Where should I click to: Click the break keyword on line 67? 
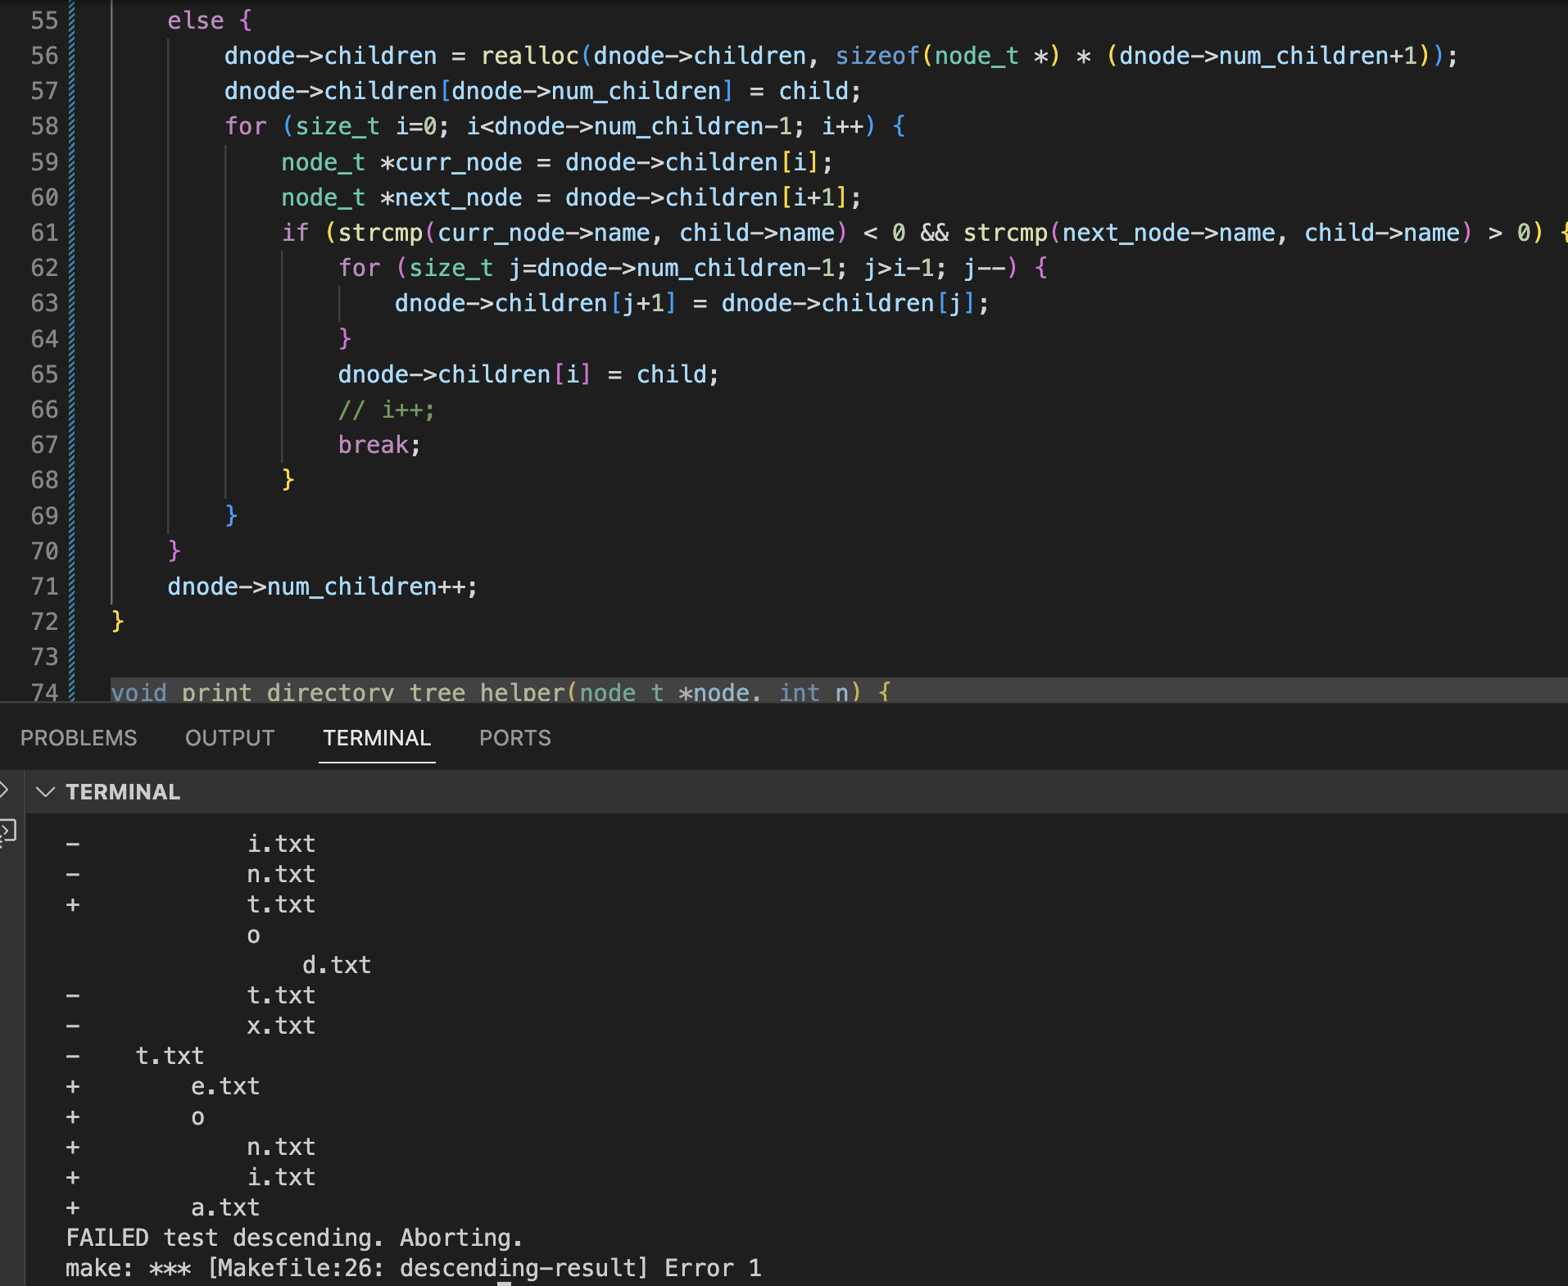point(373,445)
